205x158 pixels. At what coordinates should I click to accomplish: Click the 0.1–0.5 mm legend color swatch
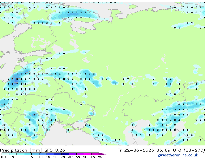[x=5, y=154]
